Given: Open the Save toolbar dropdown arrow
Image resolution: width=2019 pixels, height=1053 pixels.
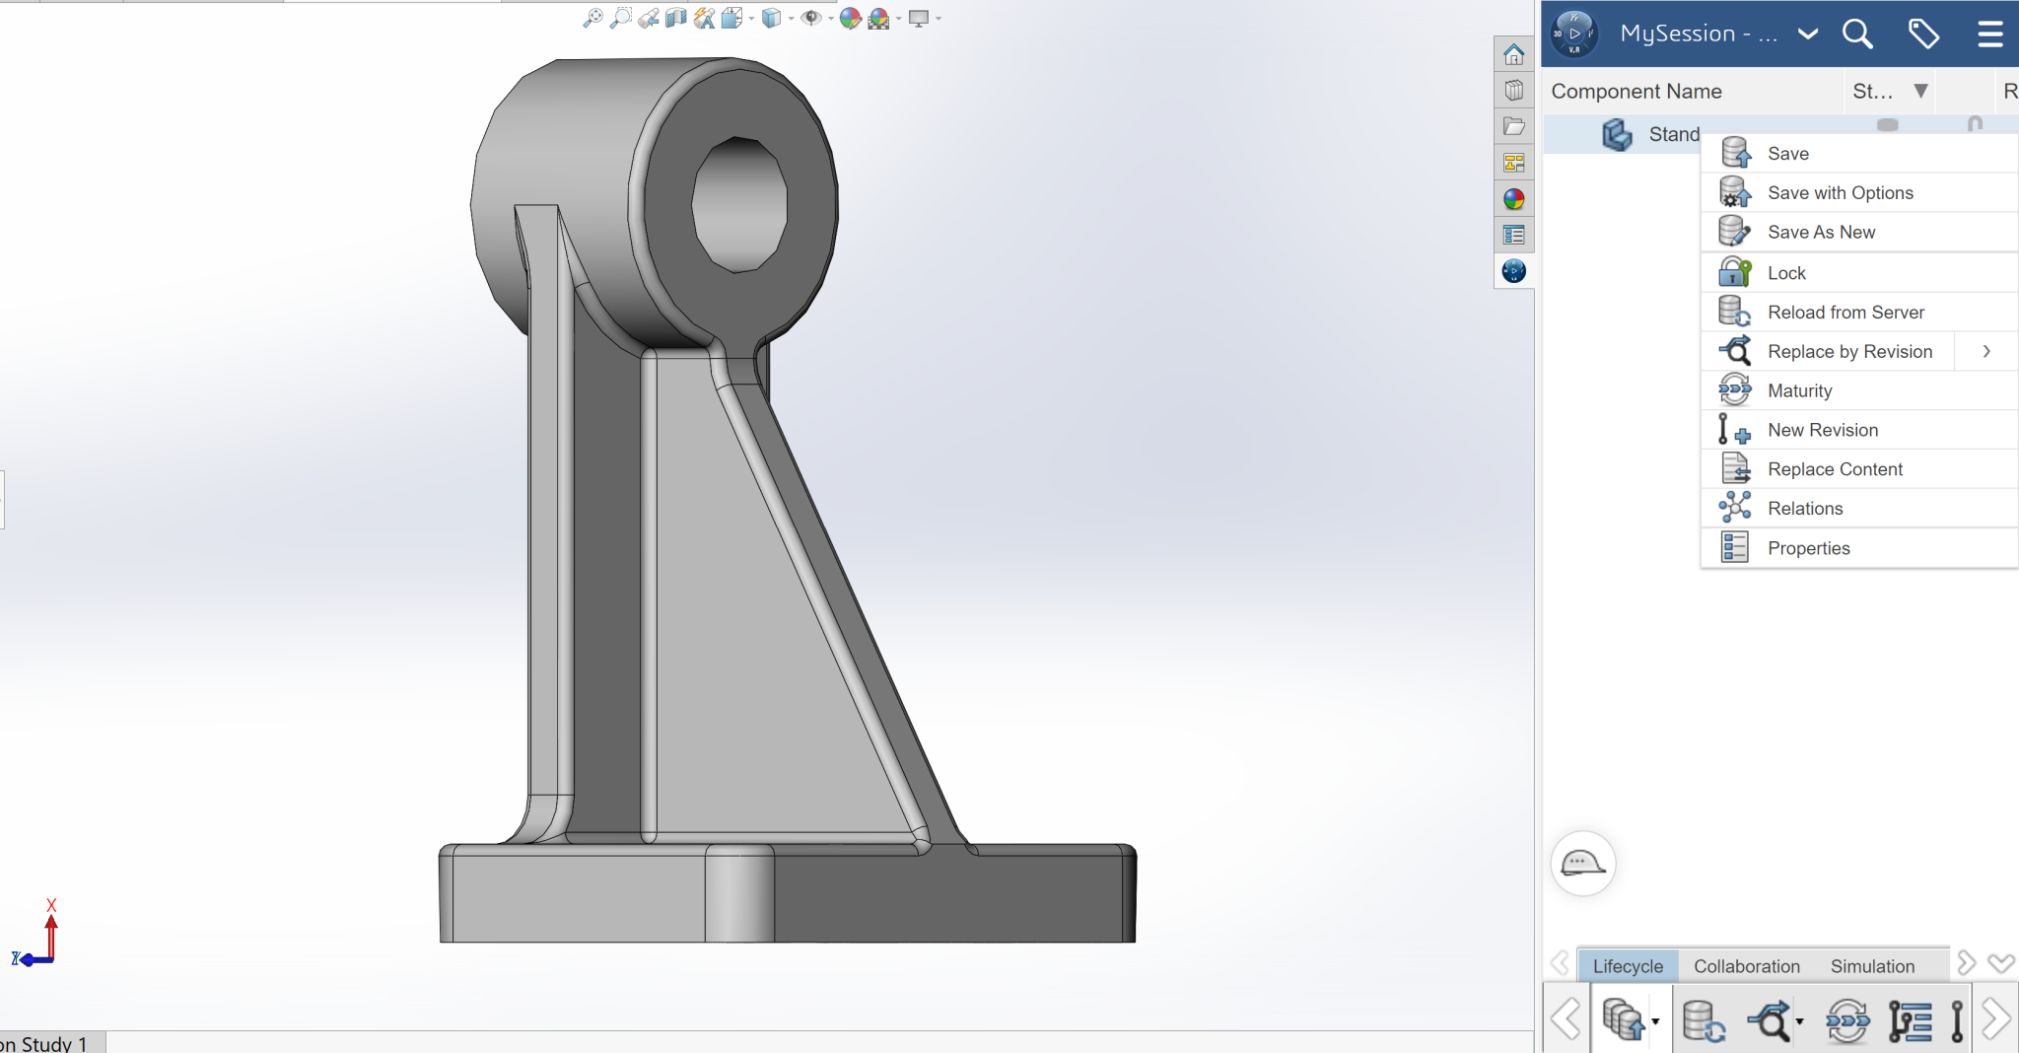Looking at the screenshot, I should coord(1655,1021).
